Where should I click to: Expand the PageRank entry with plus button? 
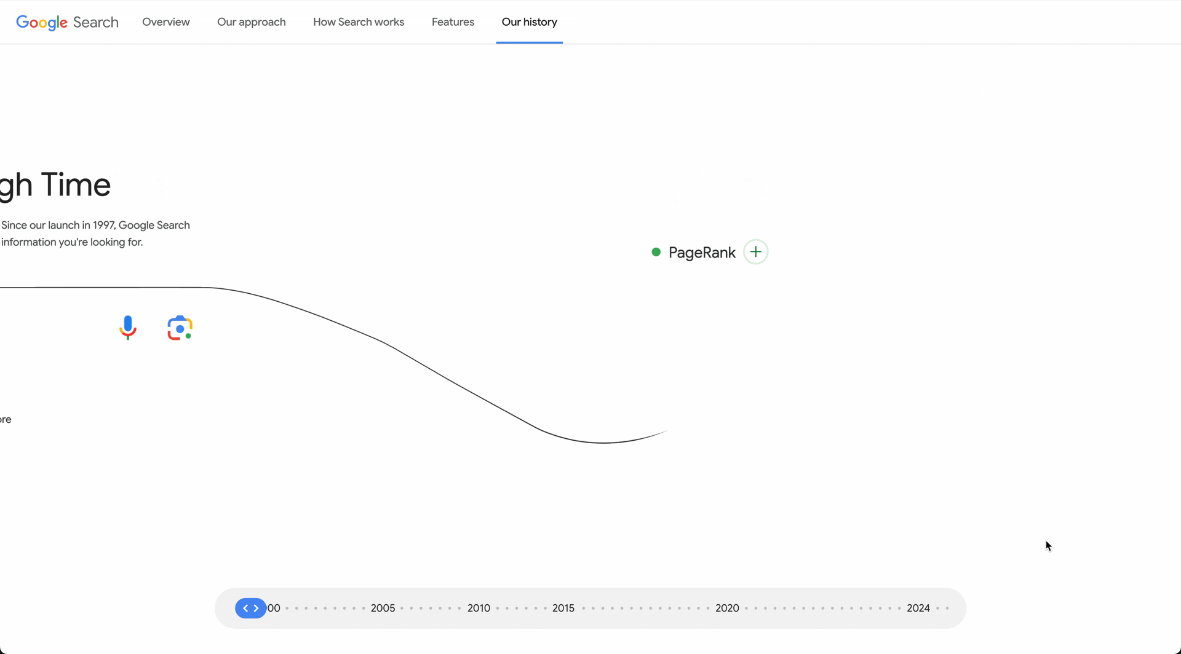tap(755, 252)
